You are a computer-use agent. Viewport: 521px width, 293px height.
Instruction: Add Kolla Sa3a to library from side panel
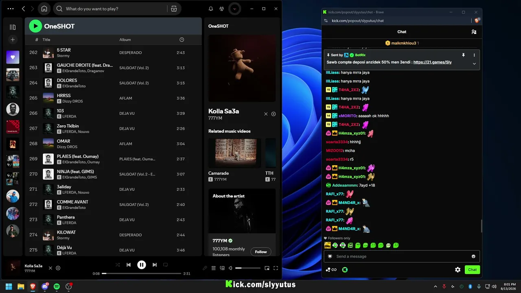click(x=274, y=114)
